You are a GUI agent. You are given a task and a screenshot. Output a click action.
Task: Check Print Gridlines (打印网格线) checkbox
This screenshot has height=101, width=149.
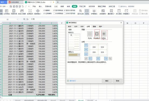click(54, 13)
